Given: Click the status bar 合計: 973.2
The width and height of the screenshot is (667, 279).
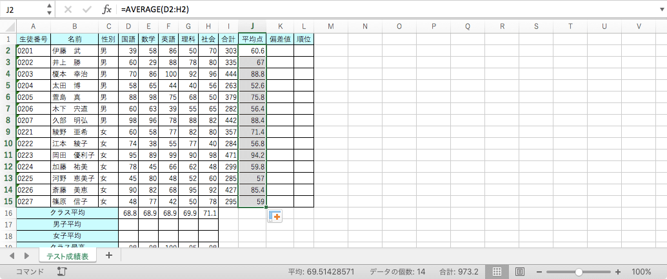Looking at the screenshot, I should [459, 272].
